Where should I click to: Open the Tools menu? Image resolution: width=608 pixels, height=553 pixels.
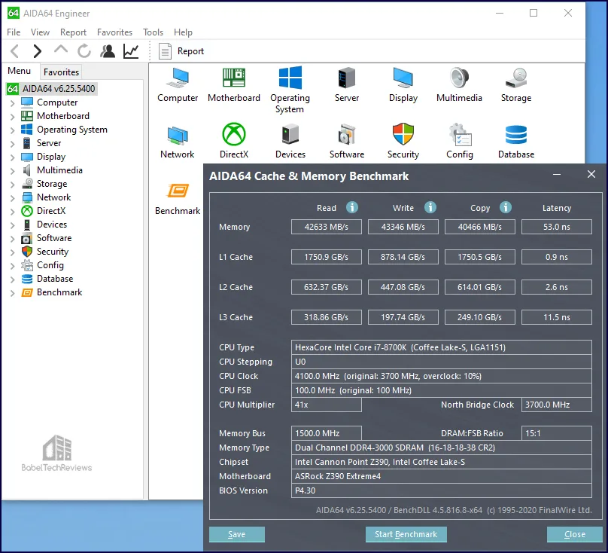pyautogui.click(x=154, y=32)
